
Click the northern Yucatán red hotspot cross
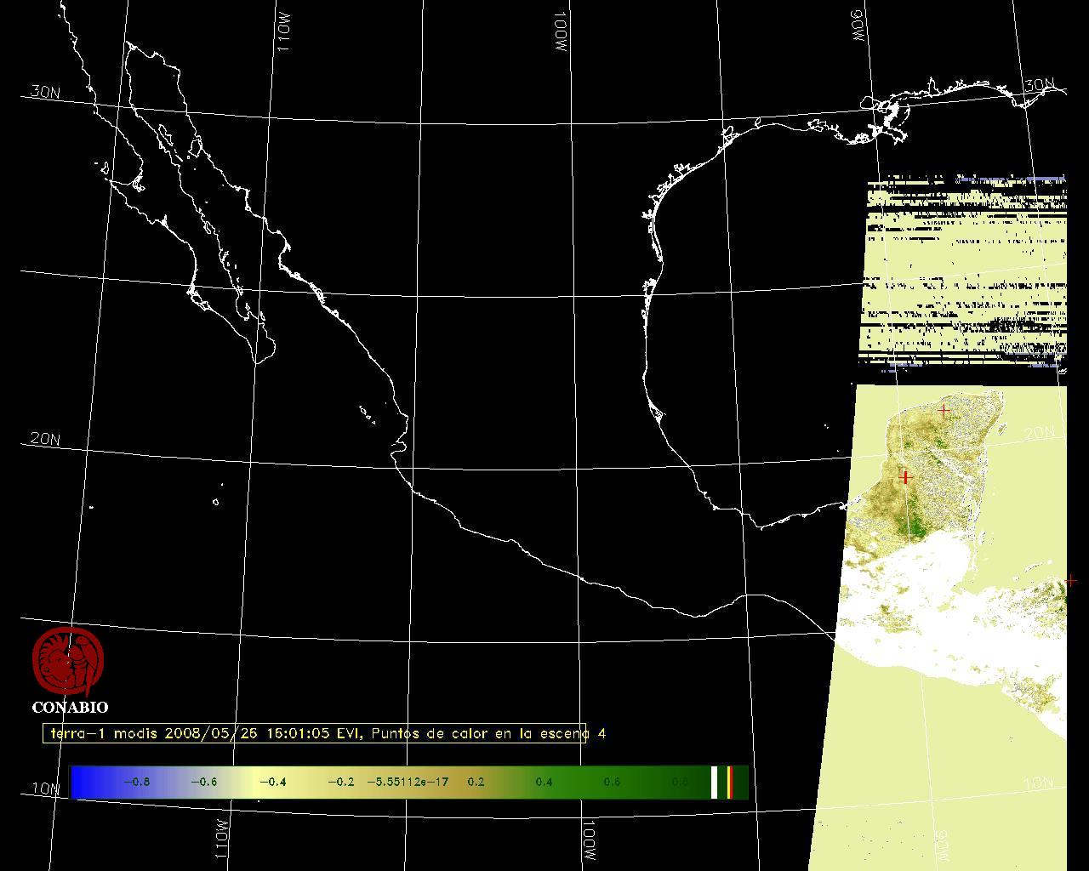[x=944, y=411]
